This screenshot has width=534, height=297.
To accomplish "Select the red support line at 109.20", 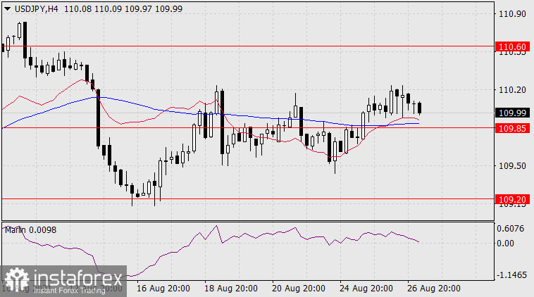I will [282, 199].
